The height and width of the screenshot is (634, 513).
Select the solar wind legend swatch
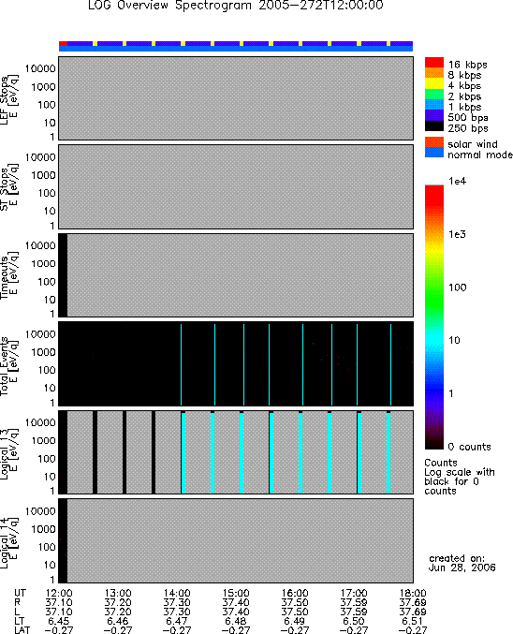point(433,142)
